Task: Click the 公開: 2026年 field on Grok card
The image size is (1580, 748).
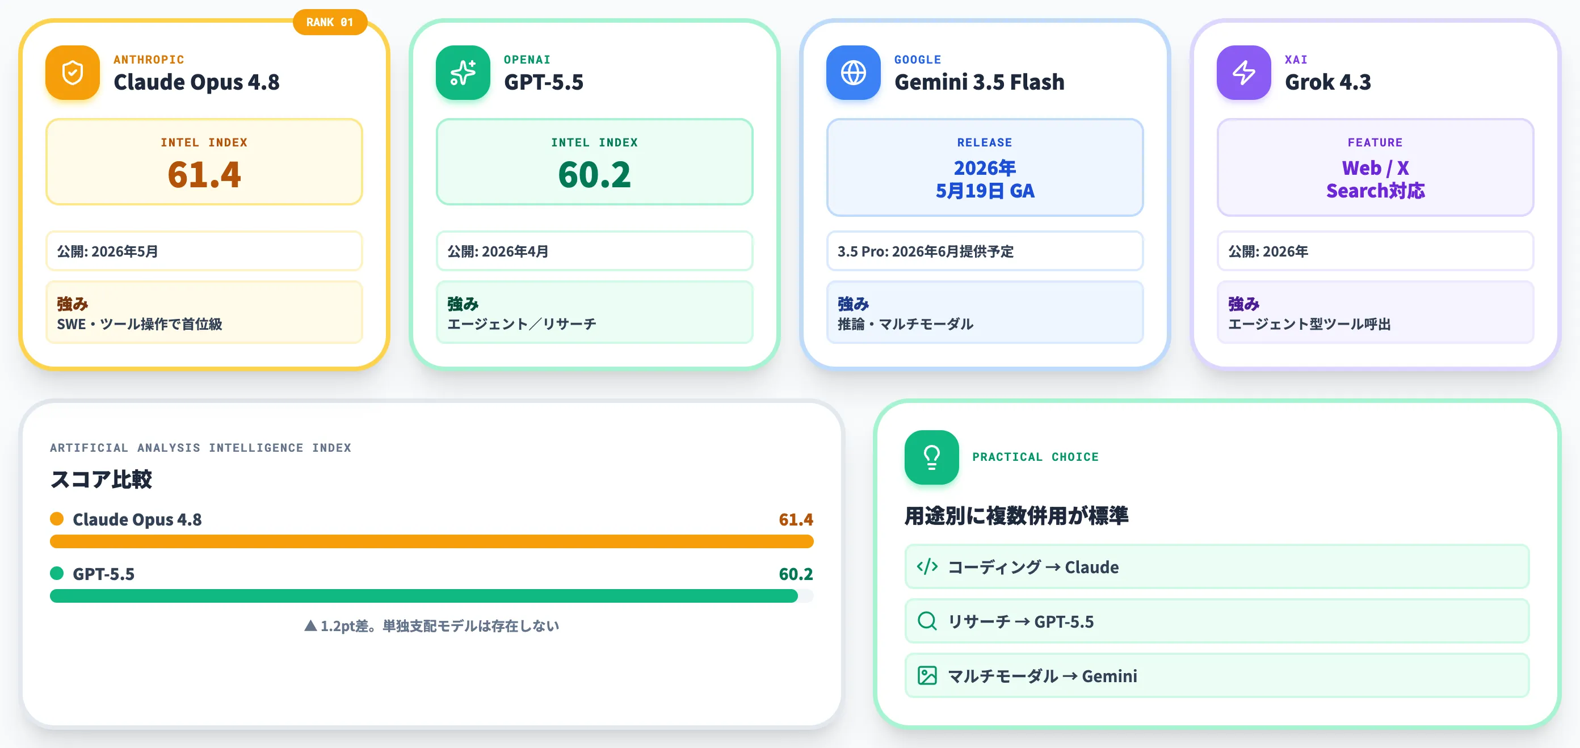Action: click(x=1375, y=251)
